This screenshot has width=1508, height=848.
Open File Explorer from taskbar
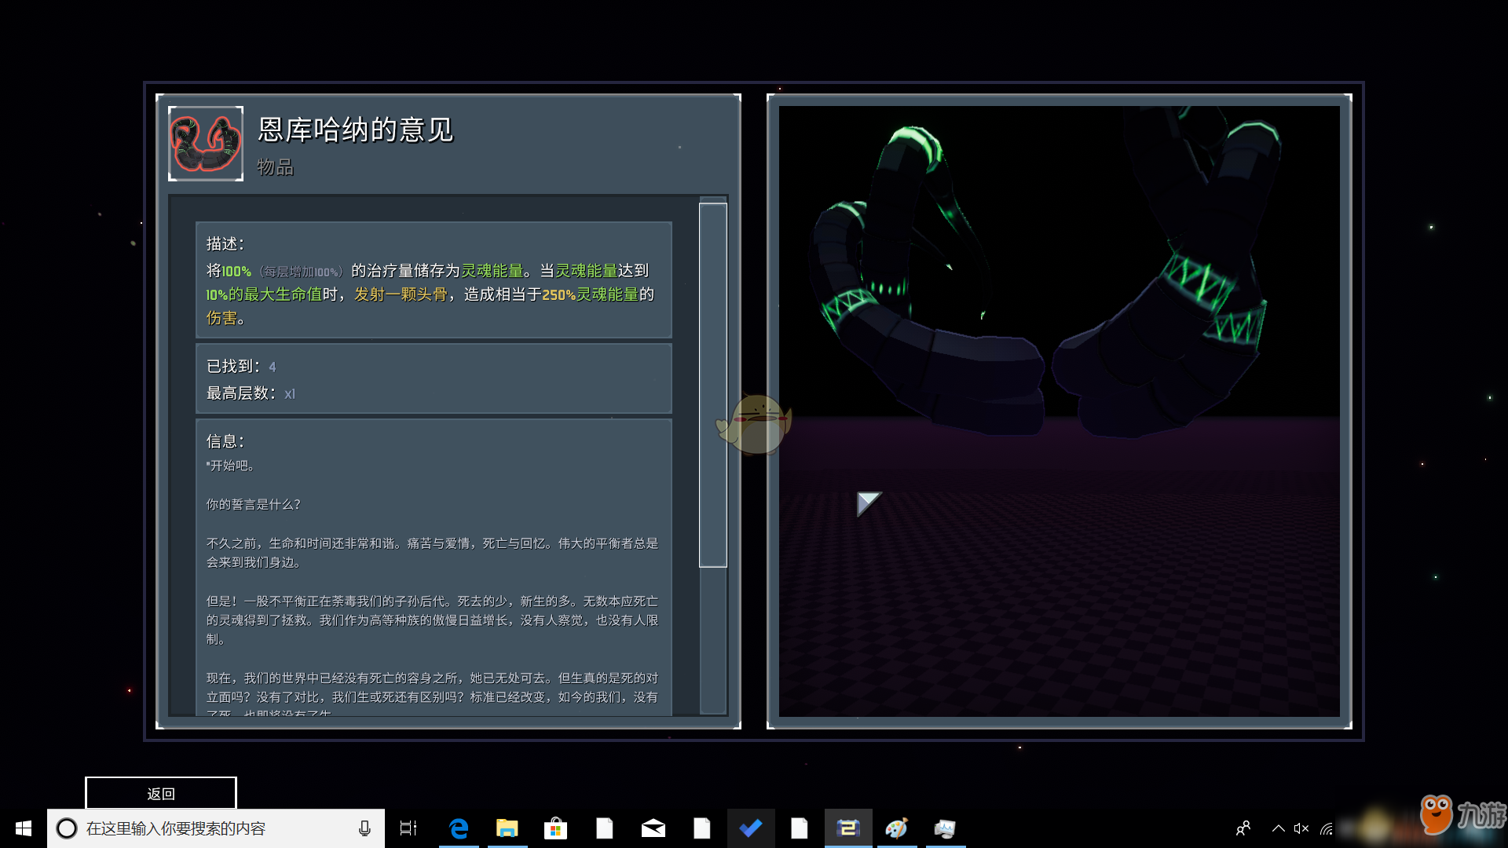pyautogui.click(x=507, y=828)
